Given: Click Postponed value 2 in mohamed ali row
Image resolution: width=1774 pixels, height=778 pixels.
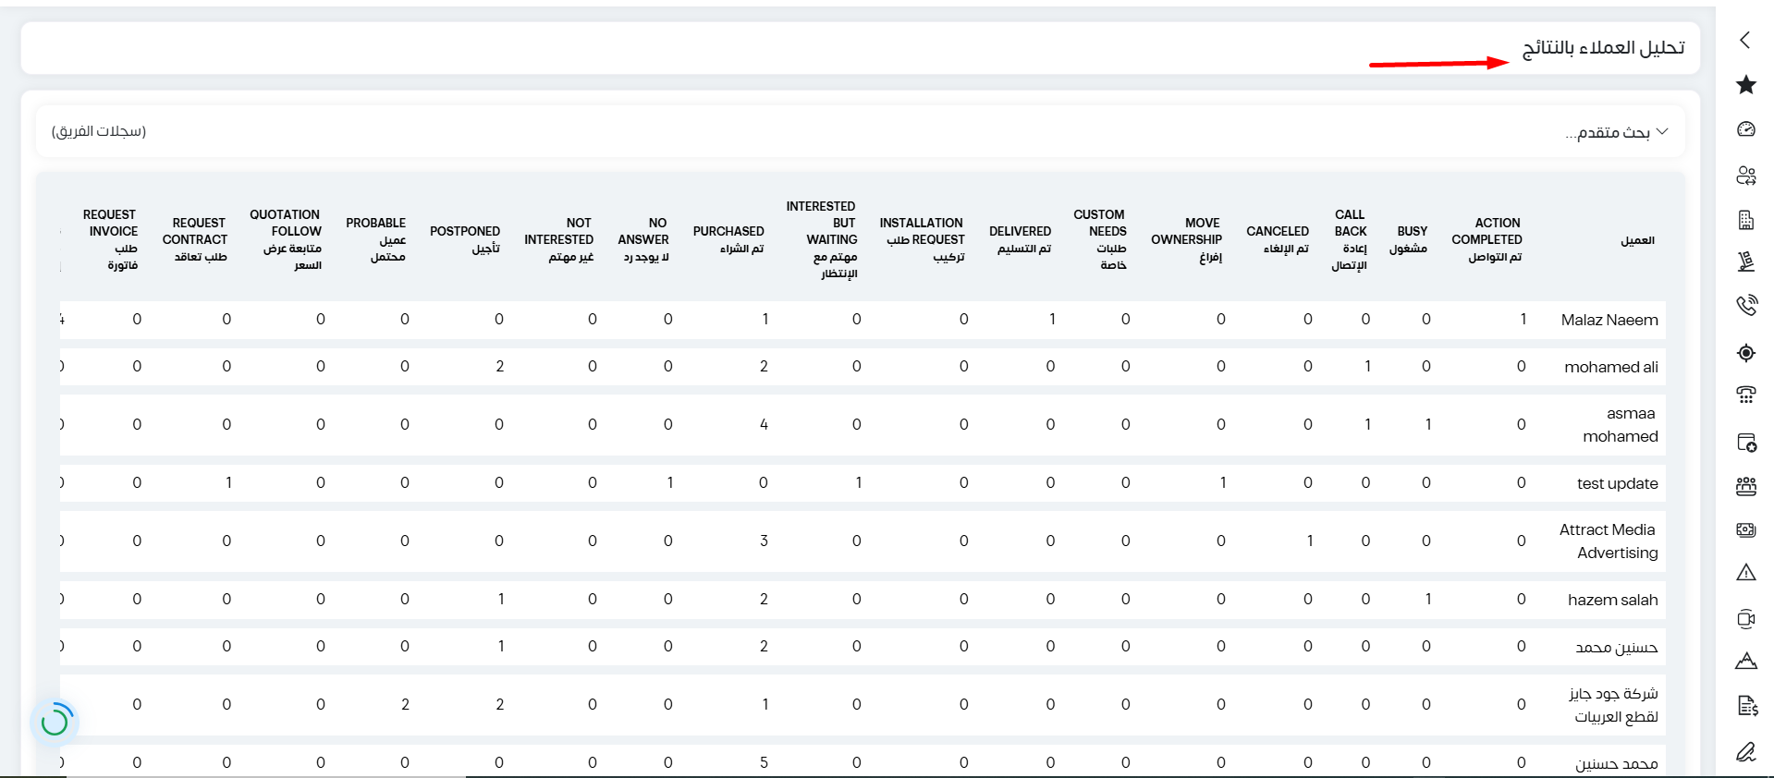Looking at the screenshot, I should pos(500,367).
